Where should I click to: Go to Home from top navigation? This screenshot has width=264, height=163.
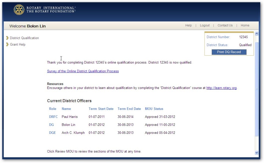(245, 25)
